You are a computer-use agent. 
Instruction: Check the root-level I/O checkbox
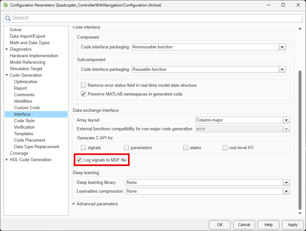pyautogui.click(x=225, y=148)
